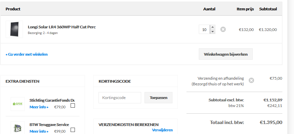Select the Teruggave Service price €99,00
The width and height of the screenshot is (294, 134).
coord(60,131)
